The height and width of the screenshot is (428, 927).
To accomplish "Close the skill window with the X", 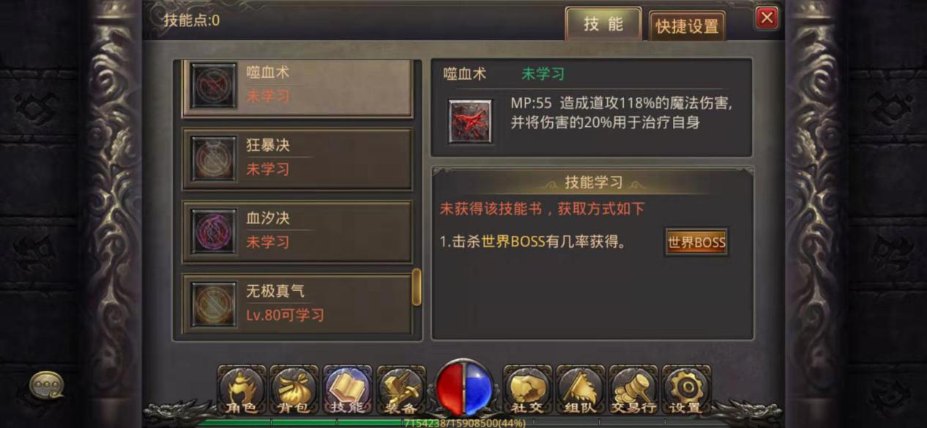I will point(767,18).
